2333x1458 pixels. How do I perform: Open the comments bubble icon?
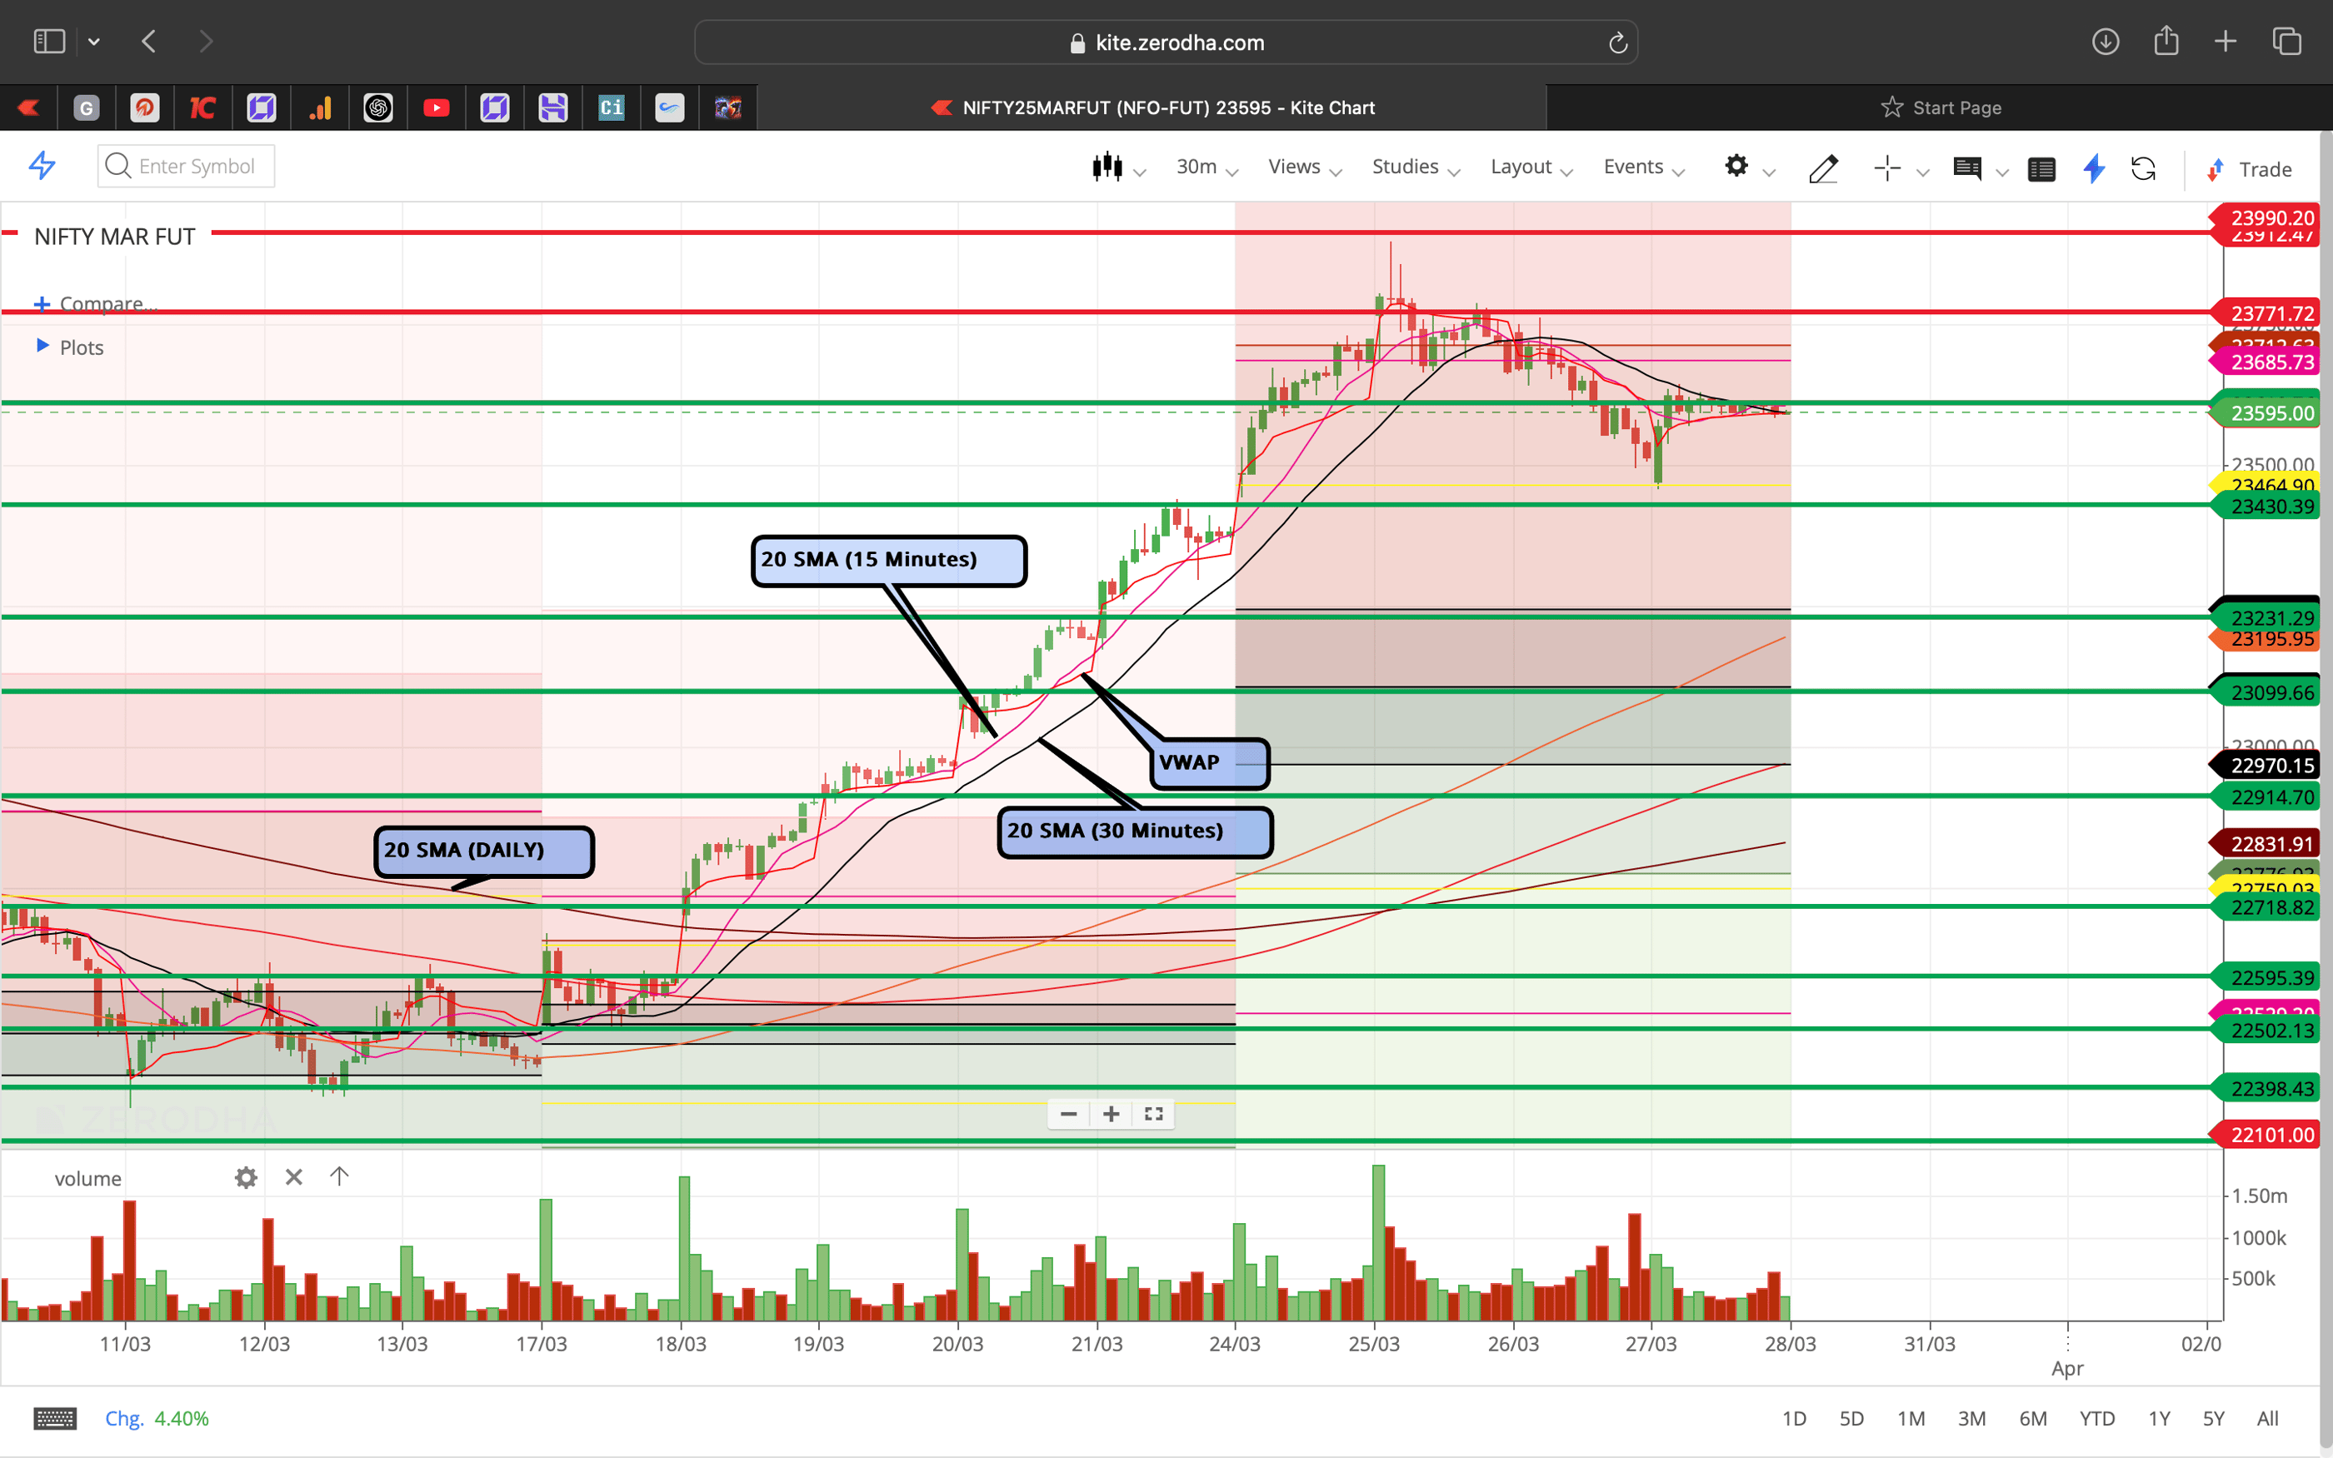pos(1969,169)
